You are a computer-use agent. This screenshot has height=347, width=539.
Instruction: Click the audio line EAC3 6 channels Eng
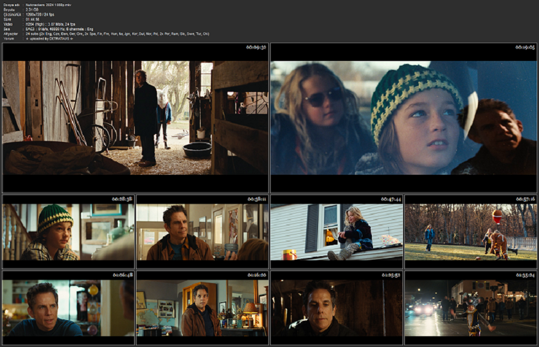coord(59,29)
